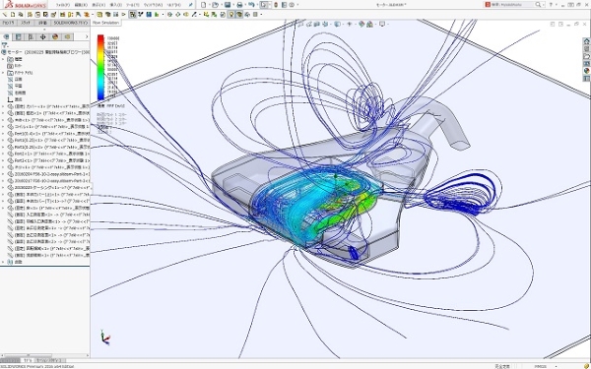
Task: Expand the Part2<1> component node
Action: (3, 154)
